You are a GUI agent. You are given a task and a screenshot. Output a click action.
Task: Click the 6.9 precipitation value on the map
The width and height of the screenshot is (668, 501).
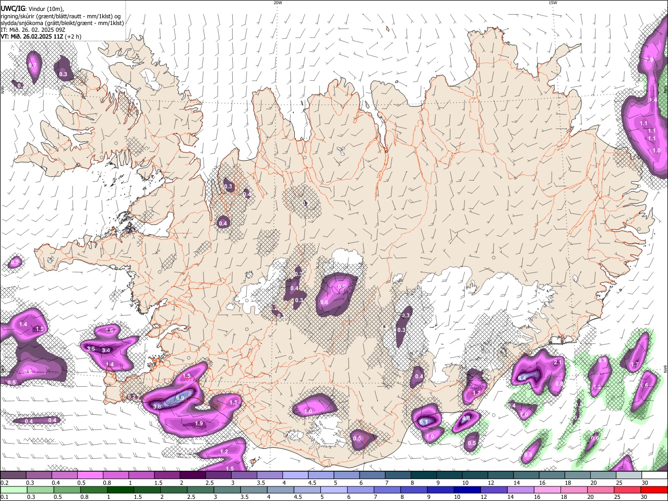pyautogui.click(x=181, y=398)
